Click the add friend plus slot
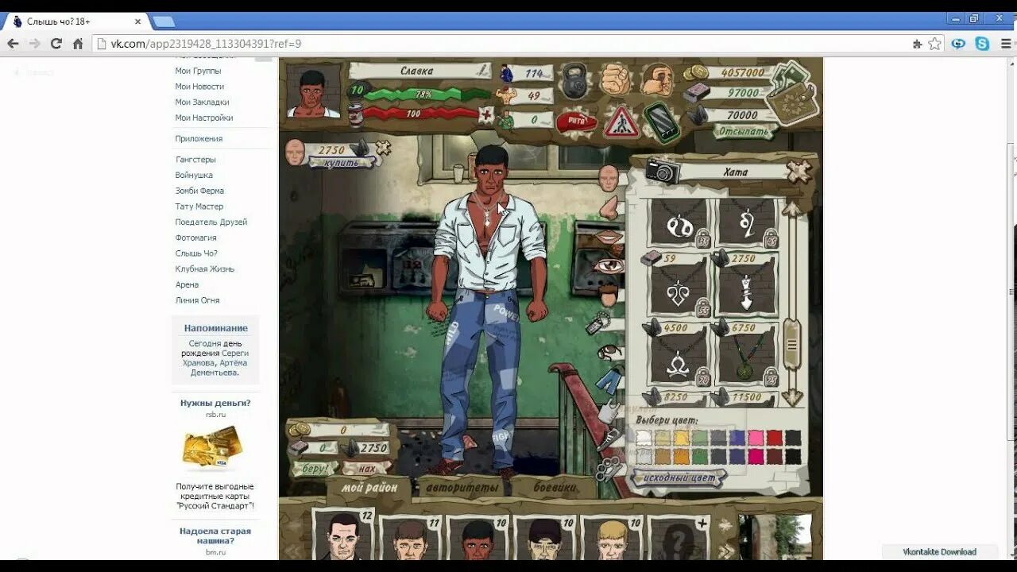 point(678,537)
